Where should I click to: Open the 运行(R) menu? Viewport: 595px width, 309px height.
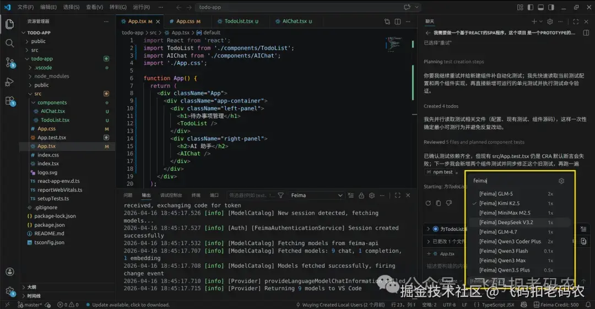click(141, 7)
